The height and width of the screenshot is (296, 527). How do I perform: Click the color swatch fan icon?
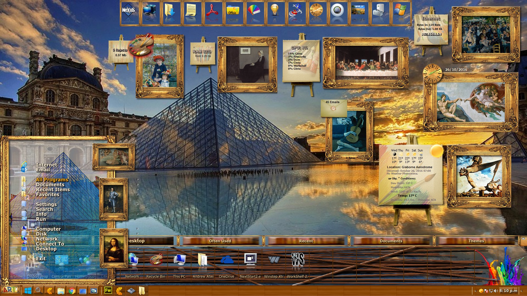pos(253,11)
